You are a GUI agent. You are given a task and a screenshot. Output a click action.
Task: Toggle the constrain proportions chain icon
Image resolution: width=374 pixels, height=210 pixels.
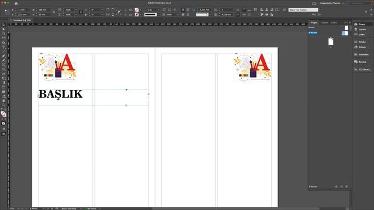(54, 12)
